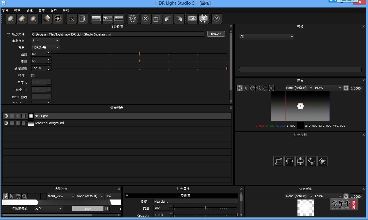Close the 灯光控制 panel

(364, 135)
